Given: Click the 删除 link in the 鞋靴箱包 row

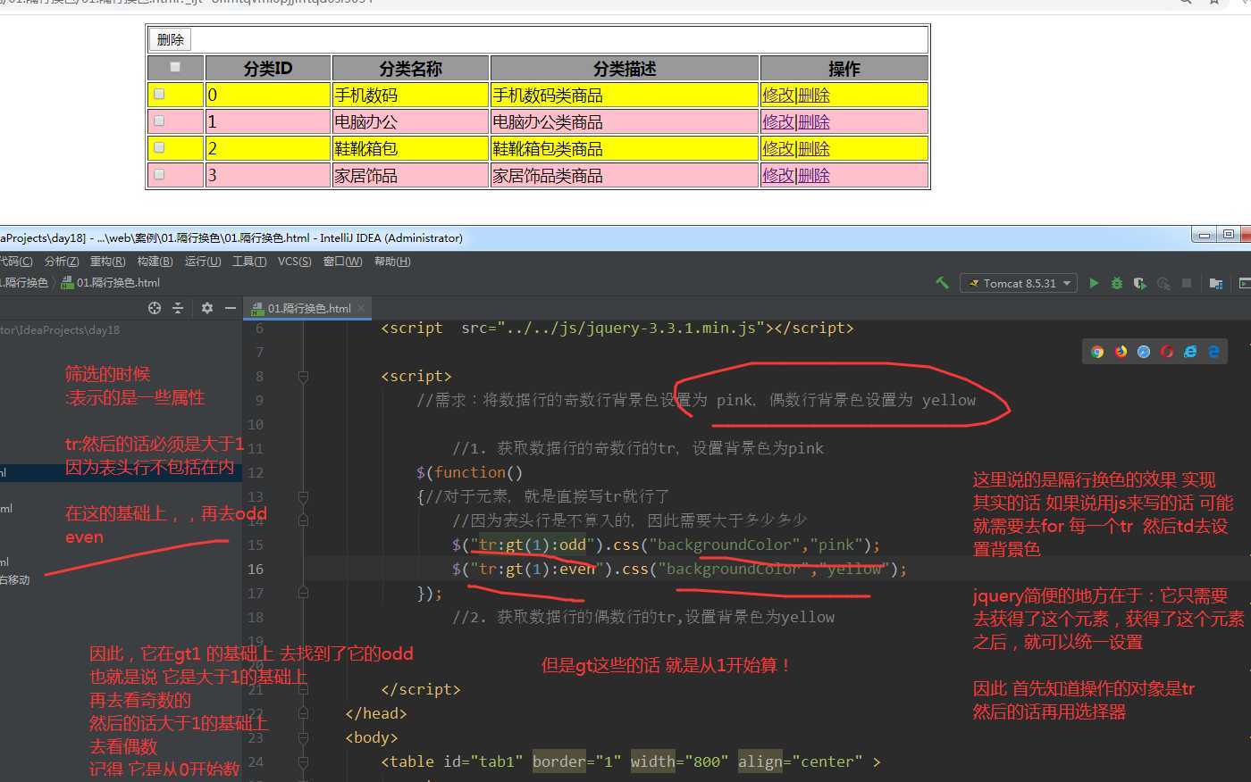Looking at the screenshot, I should (x=814, y=148).
